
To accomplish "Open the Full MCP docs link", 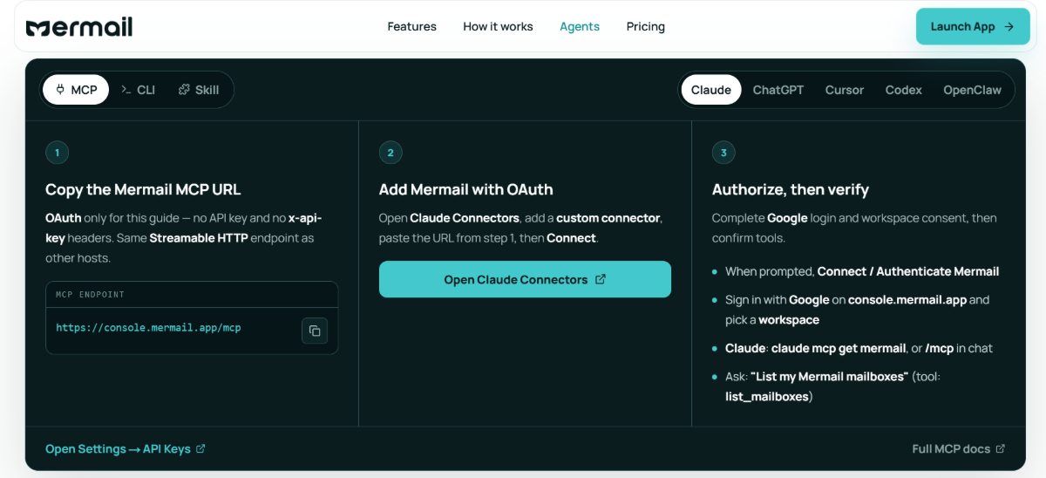I will click(959, 448).
